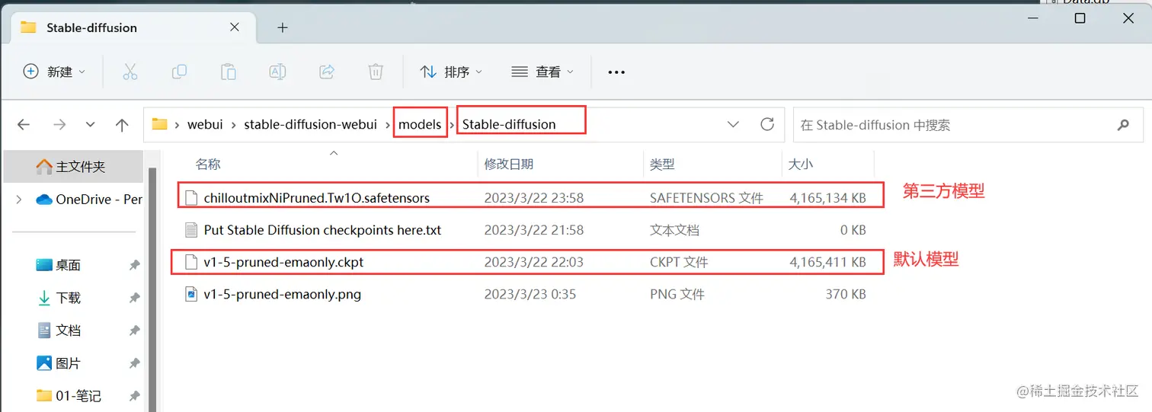1152x412 pixels.
Task: Sort by 类型 column header
Action: tap(662, 164)
